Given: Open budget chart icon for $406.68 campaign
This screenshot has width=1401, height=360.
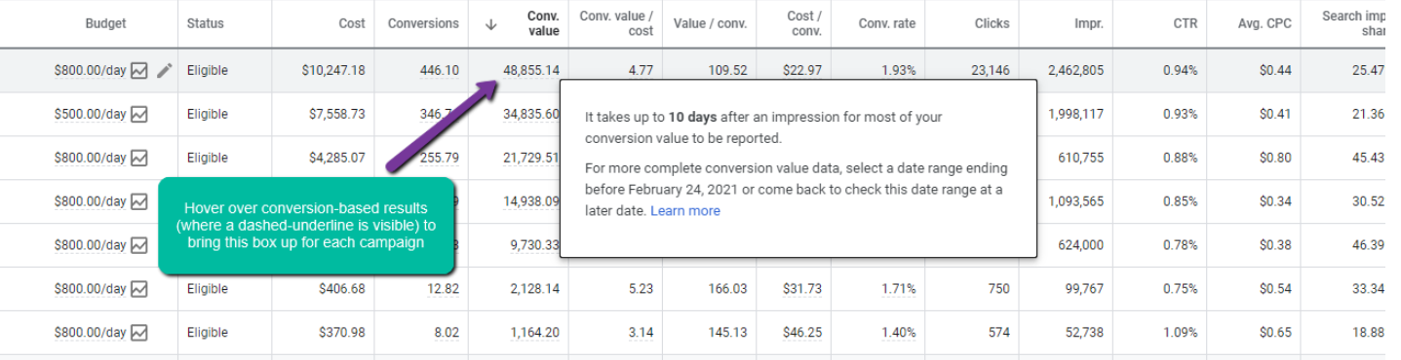Looking at the screenshot, I should (139, 289).
